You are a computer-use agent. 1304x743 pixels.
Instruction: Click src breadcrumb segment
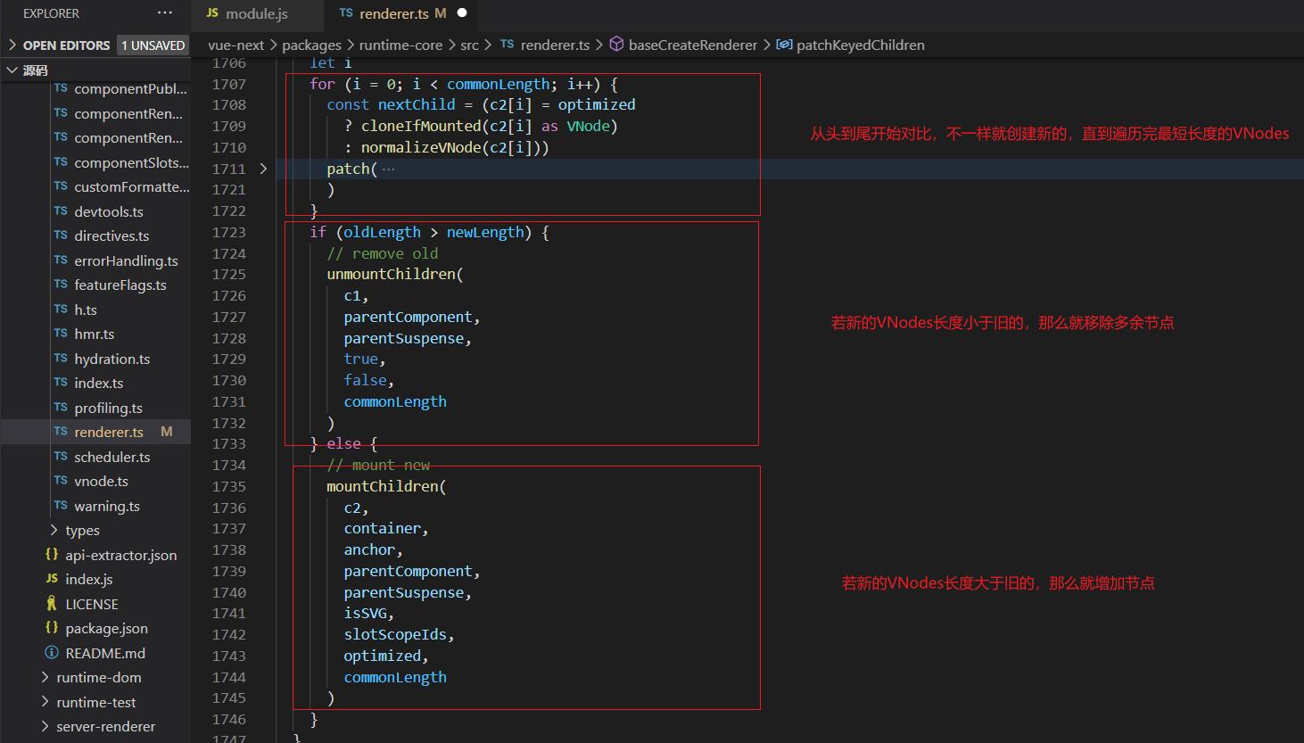click(x=469, y=45)
